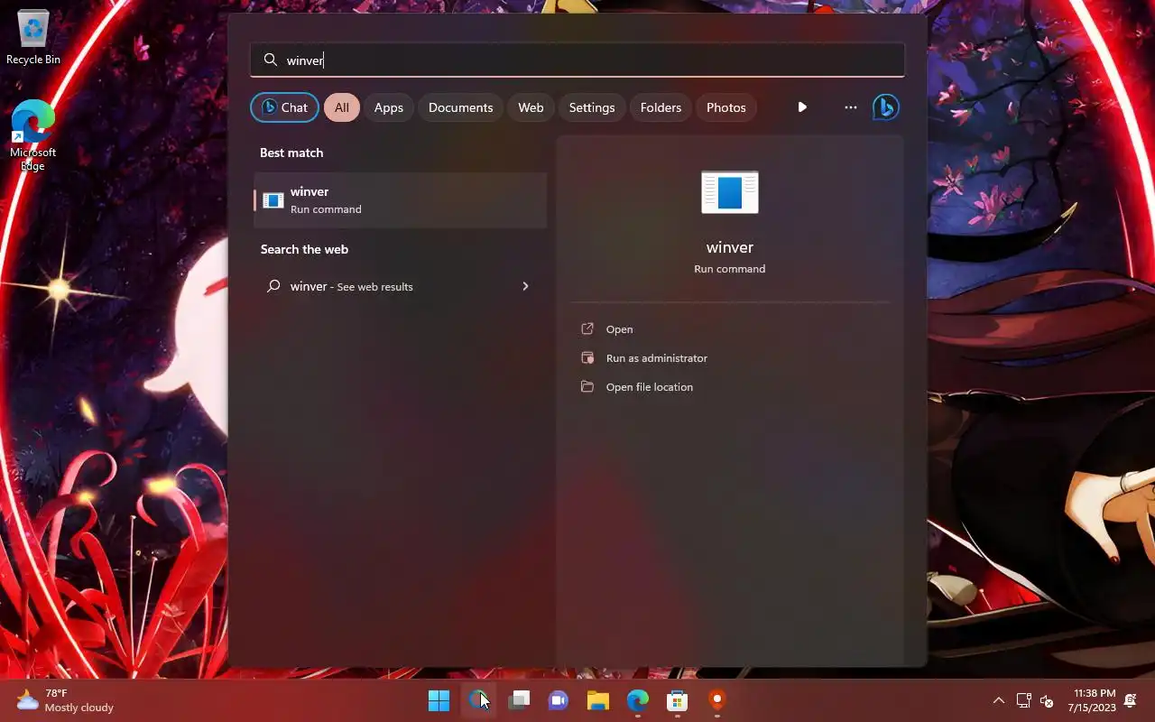Open the red pin app on the taskbar
Viewport: 1155px width, 722px height.
[717, 700]
